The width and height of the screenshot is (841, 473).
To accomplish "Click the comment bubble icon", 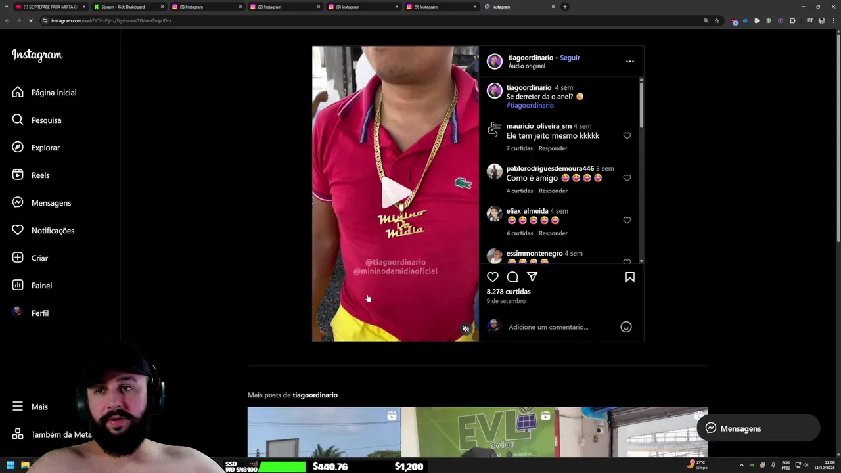I will pyautogui.click(x=512, y=277).
